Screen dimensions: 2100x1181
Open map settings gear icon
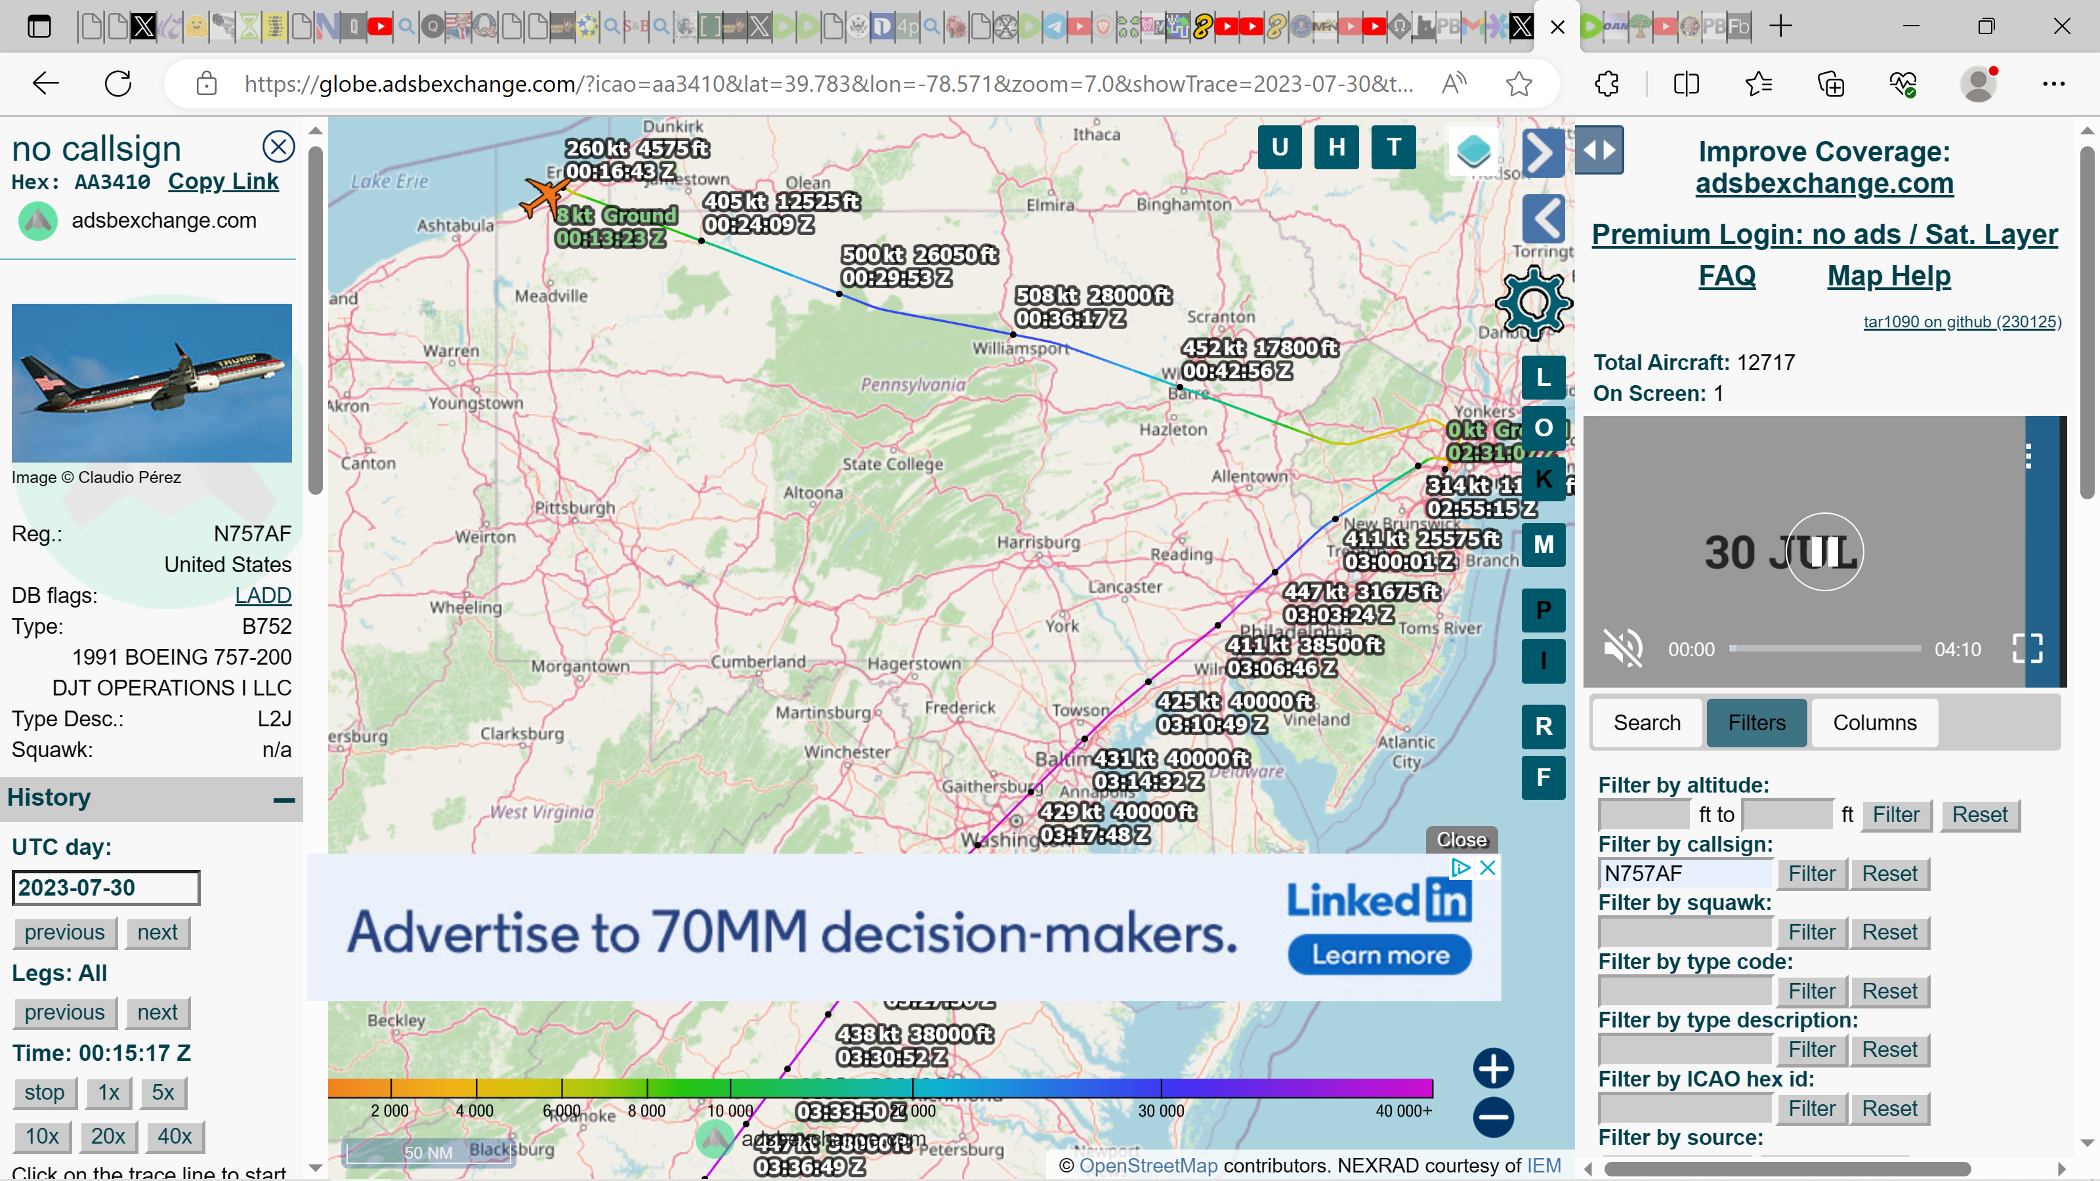tap(1534, 303)
